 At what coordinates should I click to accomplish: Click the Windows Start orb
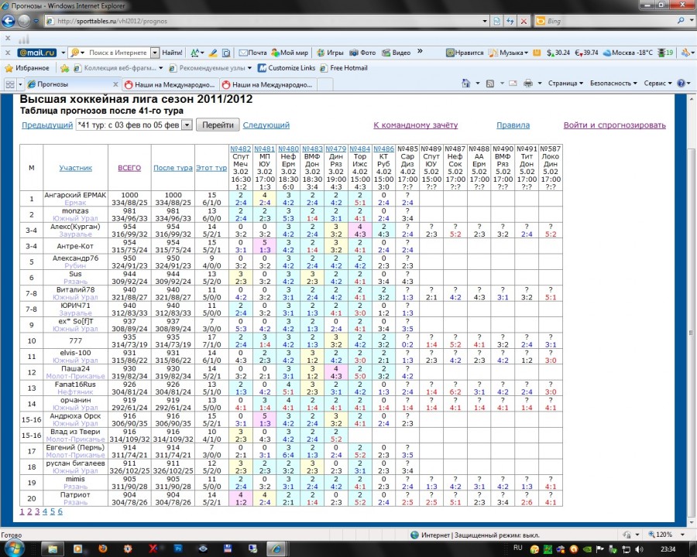15,548
